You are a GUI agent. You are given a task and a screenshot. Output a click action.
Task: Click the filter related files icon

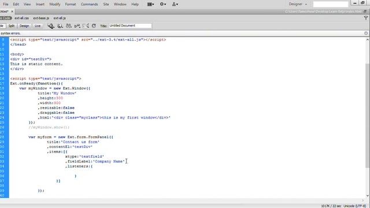click(366, 18)
